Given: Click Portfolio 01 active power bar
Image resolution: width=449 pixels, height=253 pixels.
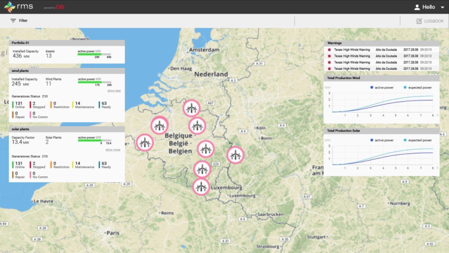Looking at the screenshot, I should click(94, 54).
